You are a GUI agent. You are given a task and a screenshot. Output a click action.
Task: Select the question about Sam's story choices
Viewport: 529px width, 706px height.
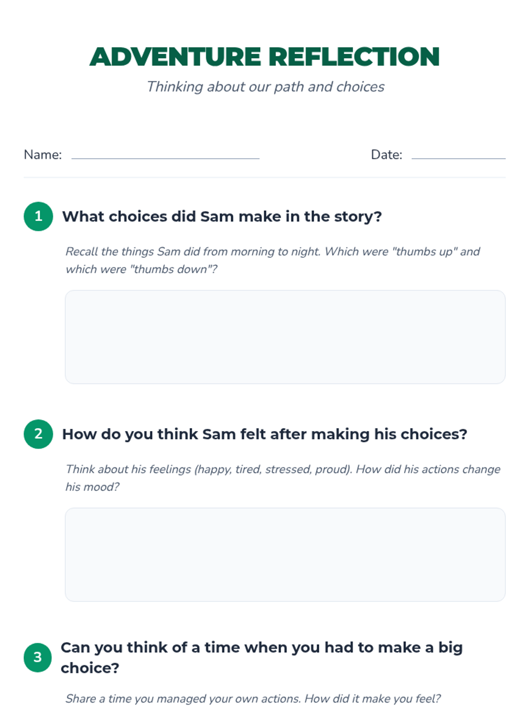pyautogui.click(x=222, y=216)
